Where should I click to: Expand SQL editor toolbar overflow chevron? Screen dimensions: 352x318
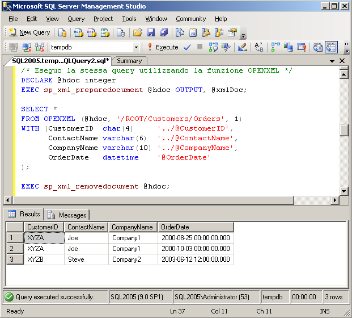click(347, 47)
